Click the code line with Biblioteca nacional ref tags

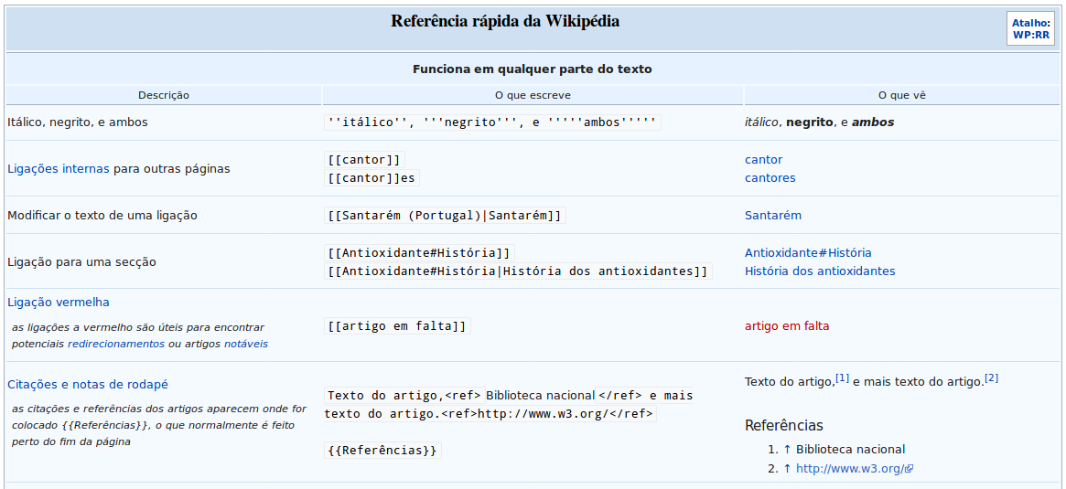pyautogui.click(x=509, y=396)
